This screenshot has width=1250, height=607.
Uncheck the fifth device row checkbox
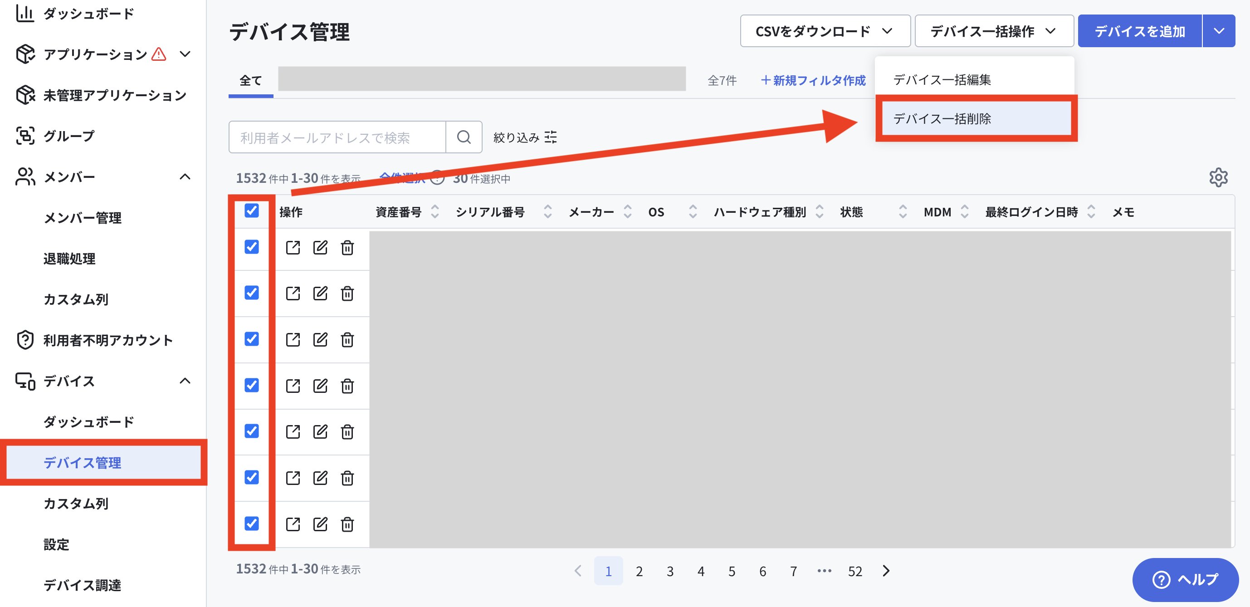click(x=251, y=431)
